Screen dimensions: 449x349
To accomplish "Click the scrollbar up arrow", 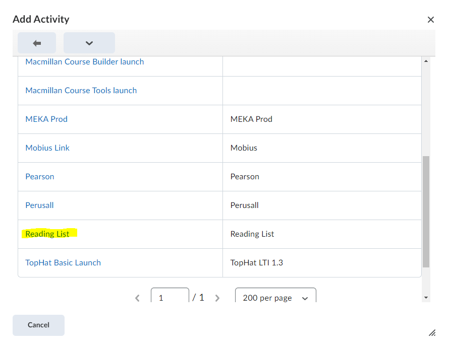I will (x=426, y=61).
